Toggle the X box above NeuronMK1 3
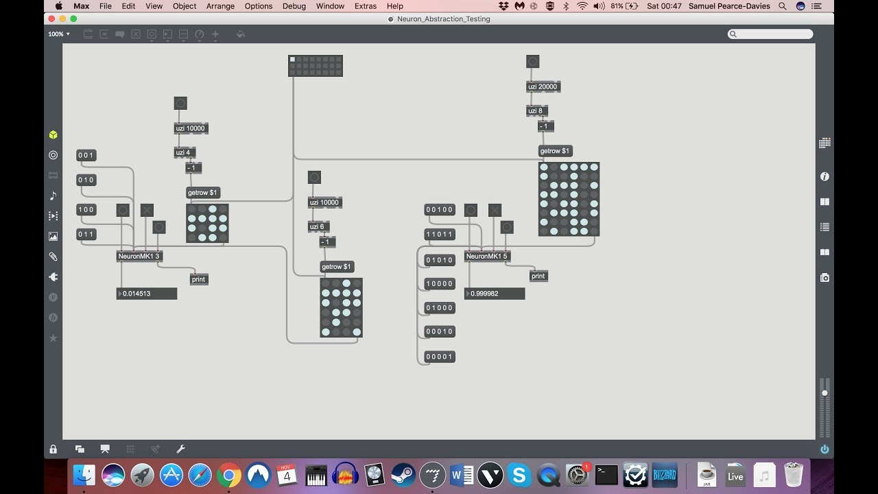This screenshot has width=878, height=494. pos(147,210)
